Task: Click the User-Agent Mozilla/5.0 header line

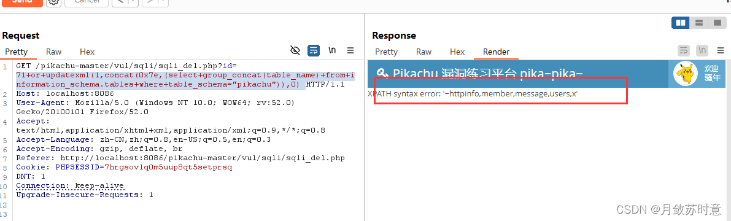Action: tap(155, 103)
